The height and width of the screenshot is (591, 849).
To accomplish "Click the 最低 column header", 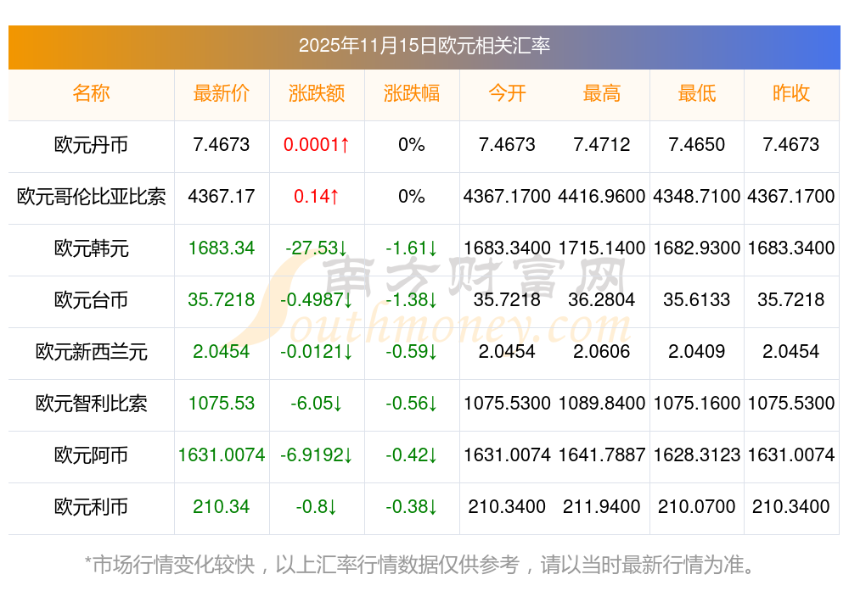I will [697, 93].
